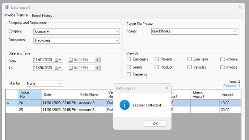249x140 pixels.
Task: Close the Data export message popup
Action: pyautogui.click(x=167, y=88)
